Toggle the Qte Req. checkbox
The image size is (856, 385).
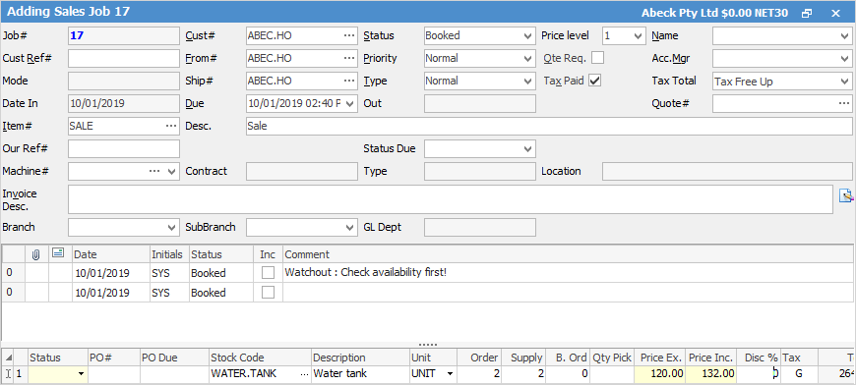(x=598, y=58)
